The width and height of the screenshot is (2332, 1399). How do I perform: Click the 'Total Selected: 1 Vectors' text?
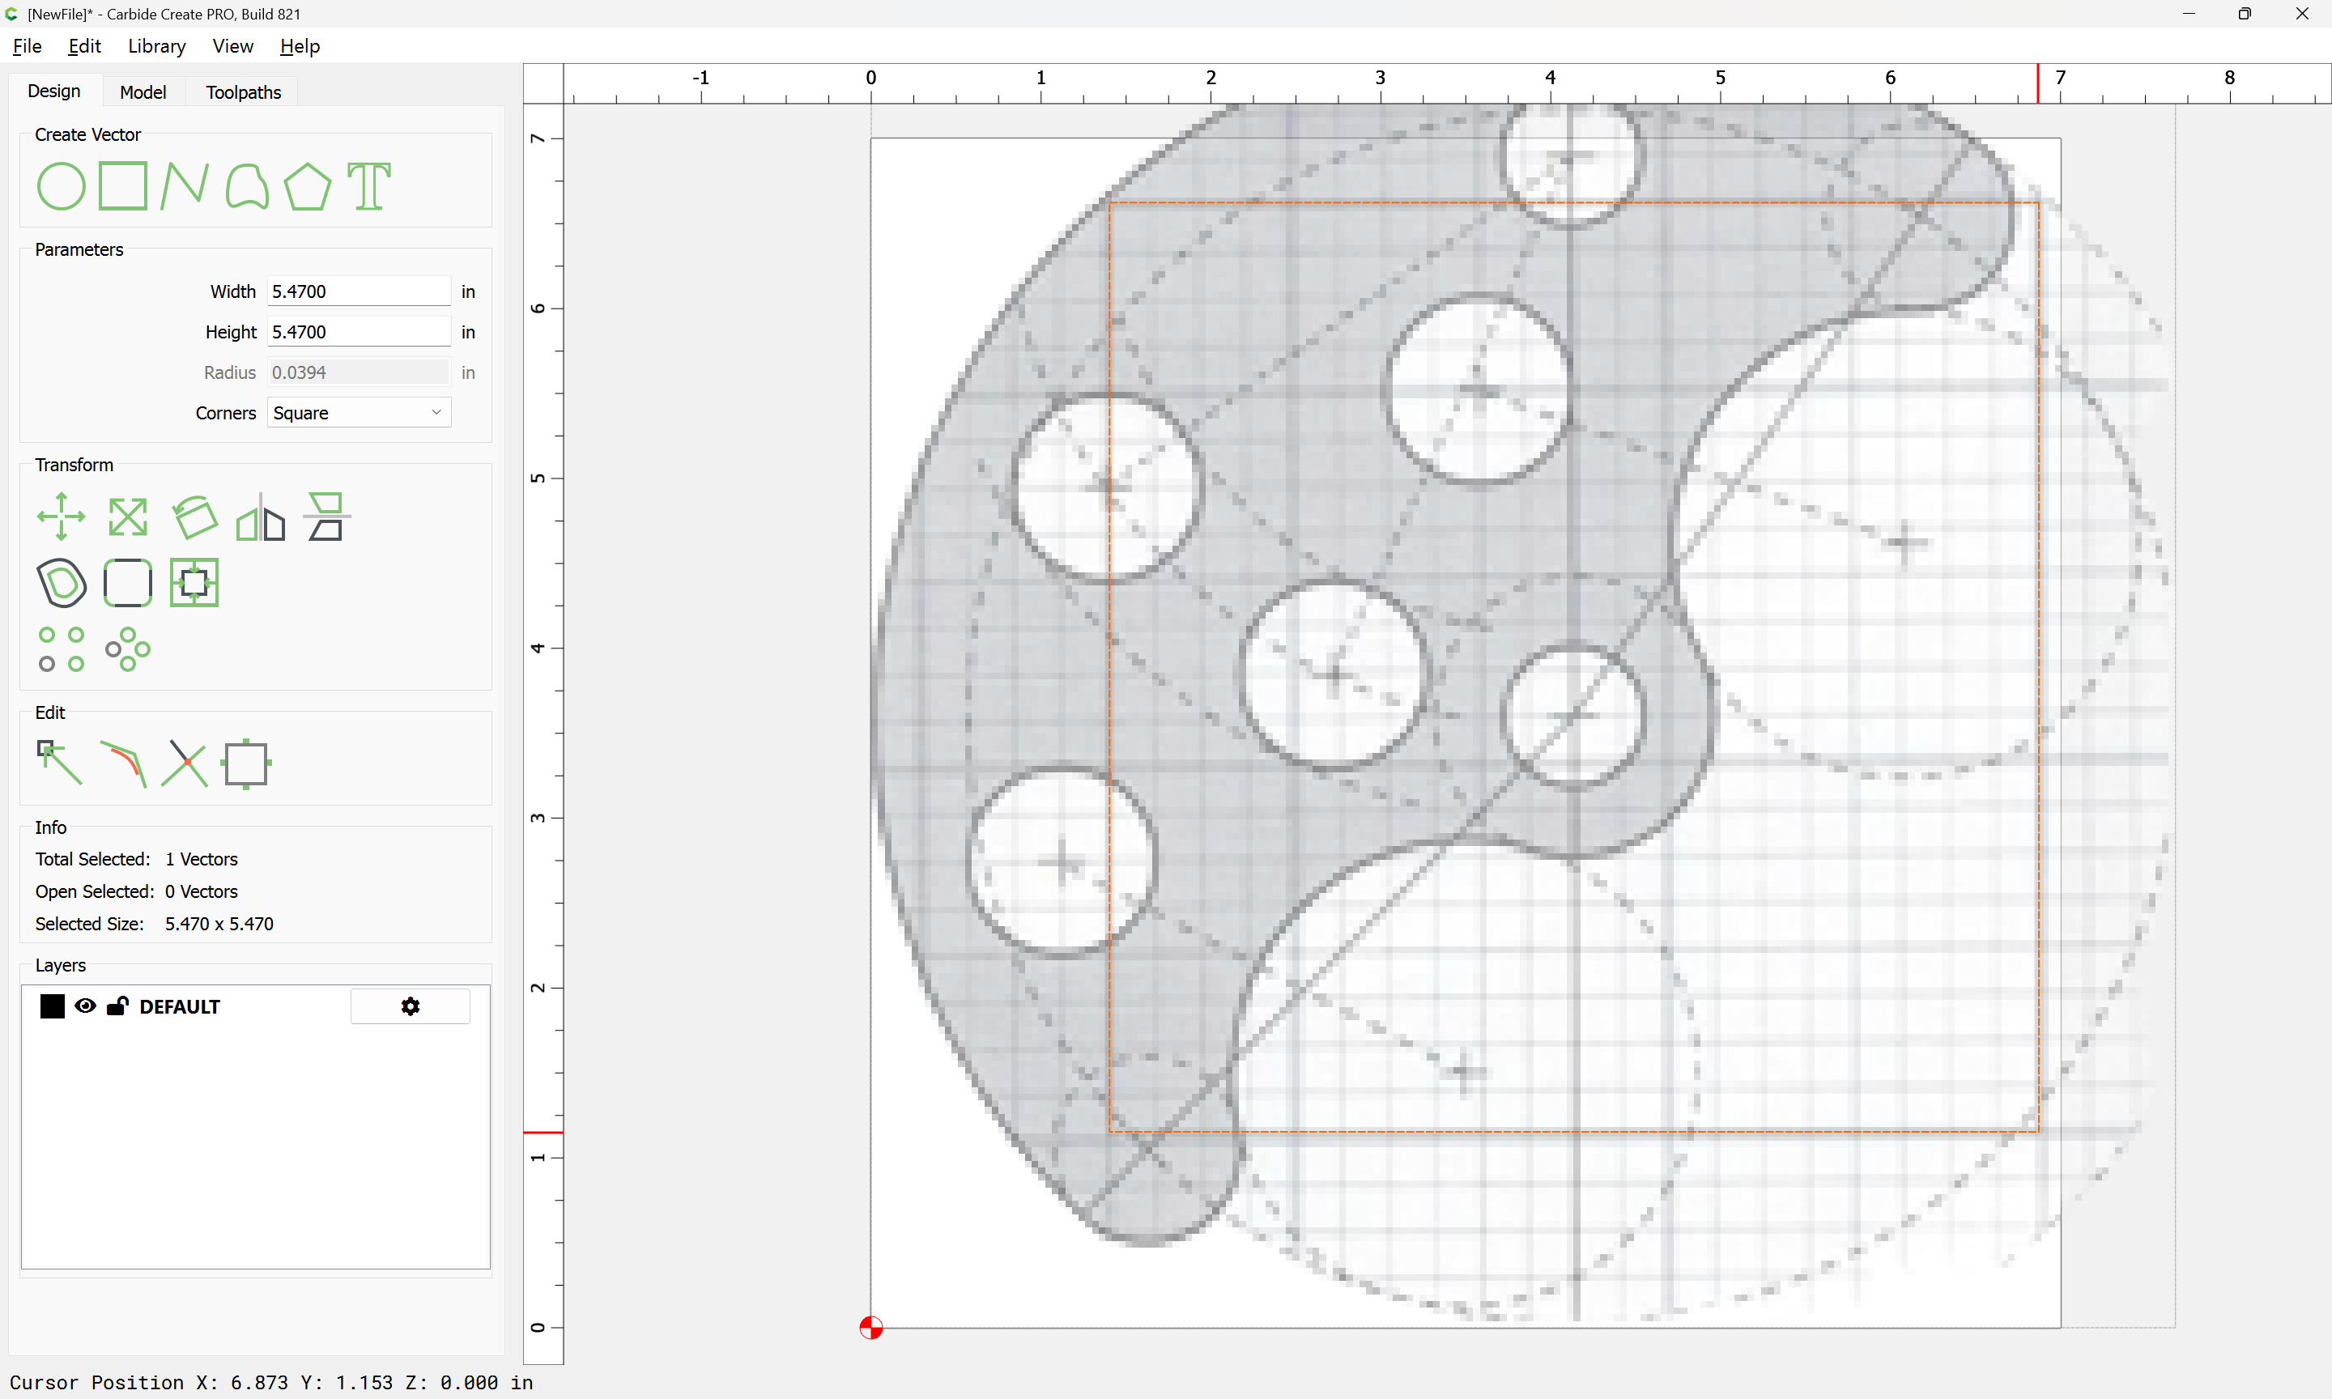pos(137,859)
